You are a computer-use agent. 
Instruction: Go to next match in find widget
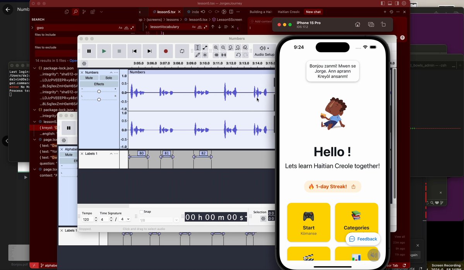(x=219, y=27)
